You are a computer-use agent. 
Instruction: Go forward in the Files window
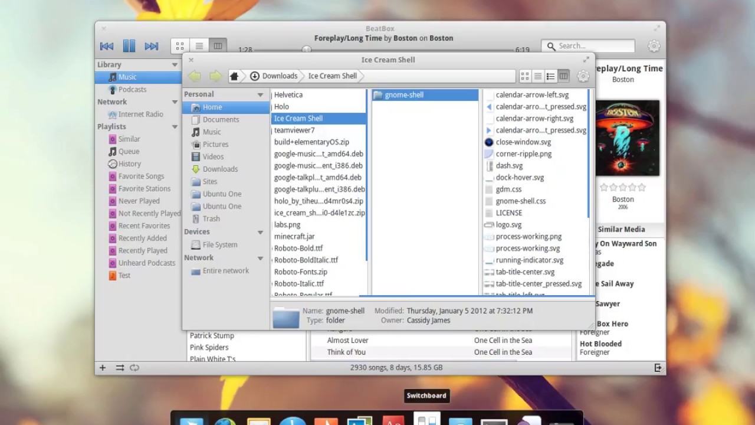click(215, 76)
